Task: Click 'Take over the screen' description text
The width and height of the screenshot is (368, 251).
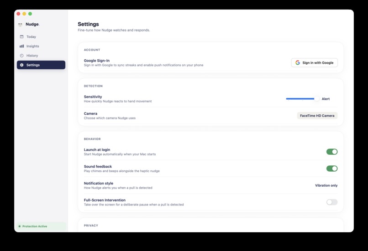Action: (134, 205)
